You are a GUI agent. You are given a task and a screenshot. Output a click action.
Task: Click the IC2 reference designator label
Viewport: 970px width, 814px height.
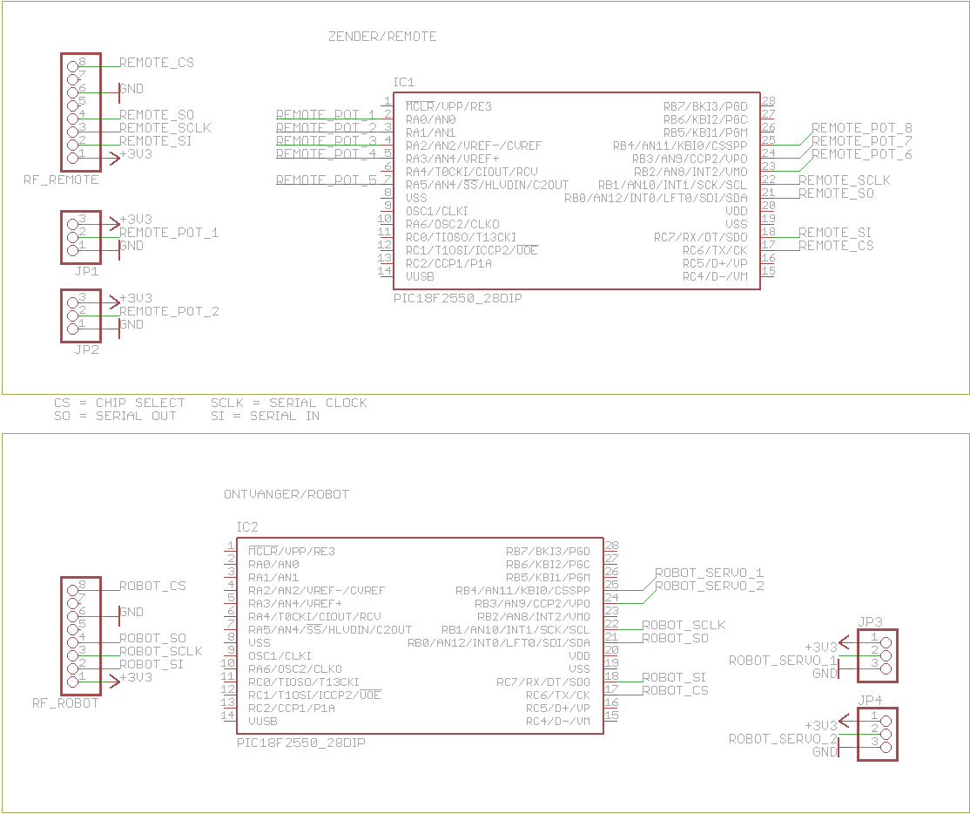point(247,527)
